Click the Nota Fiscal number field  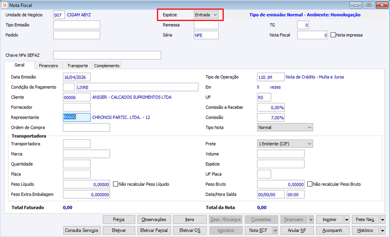pos(312,35)
